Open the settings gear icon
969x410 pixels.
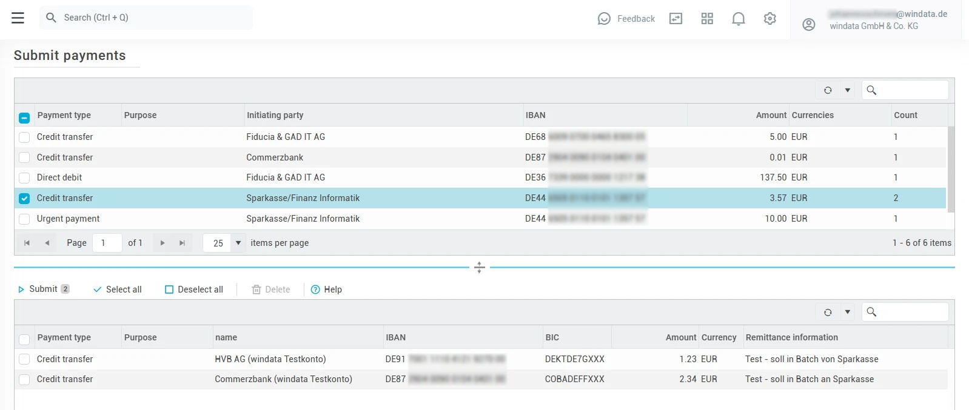[x=769, y=19]
